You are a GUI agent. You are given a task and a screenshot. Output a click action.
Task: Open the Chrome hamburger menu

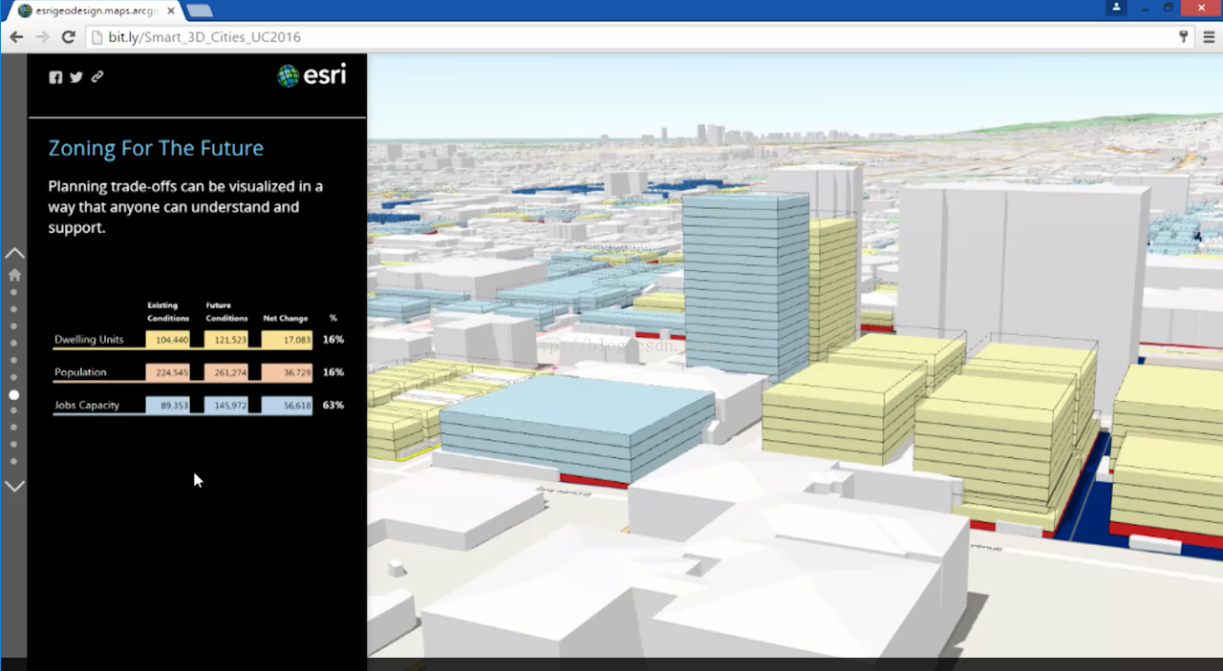(1209, 37)
